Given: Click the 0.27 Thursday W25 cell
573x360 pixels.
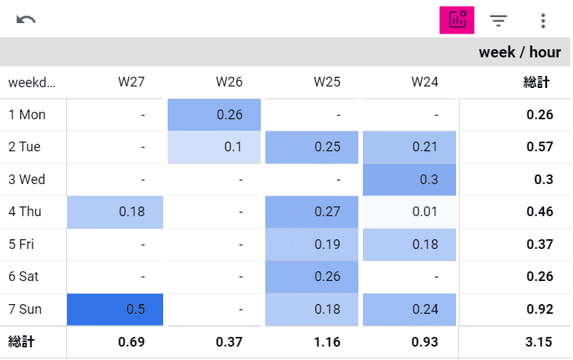Looking at the screenshot, I should (x=312, y=212).
